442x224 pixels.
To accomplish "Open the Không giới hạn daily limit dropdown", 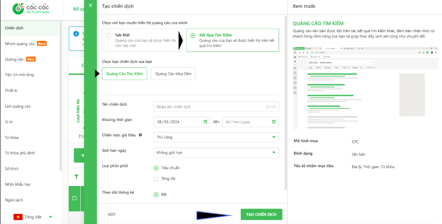I will pyautogui.click(x=216, y=153).
